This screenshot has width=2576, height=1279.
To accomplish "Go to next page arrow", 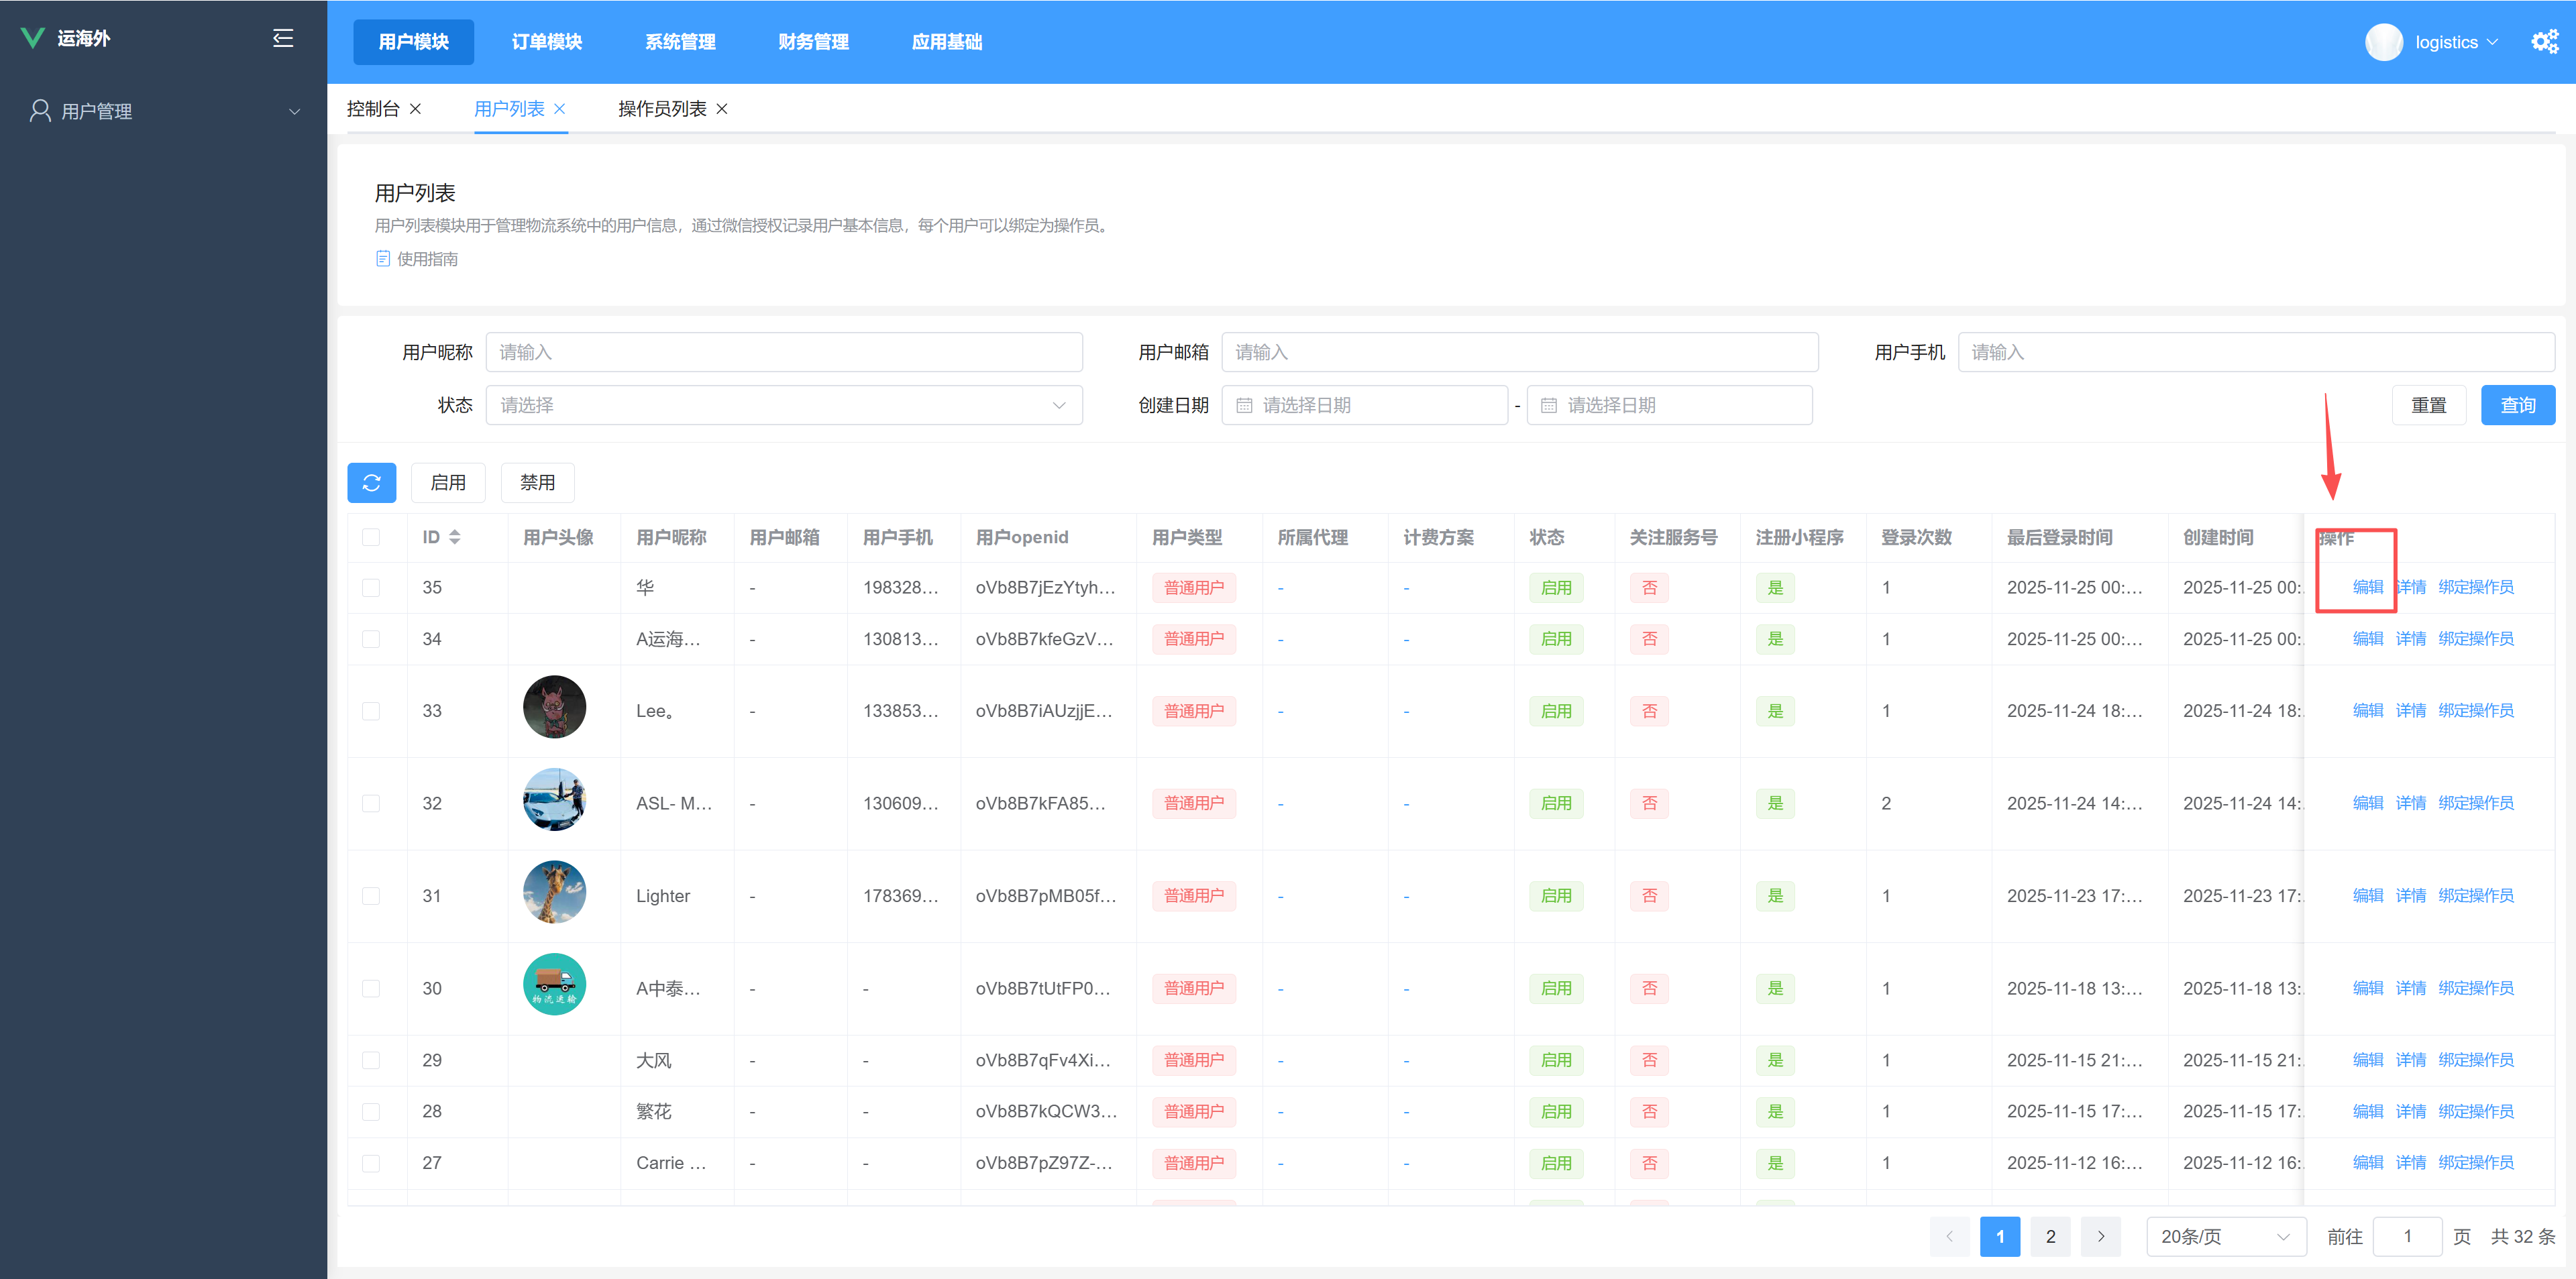I will pyautogui.click(x=2100, y=1237).
